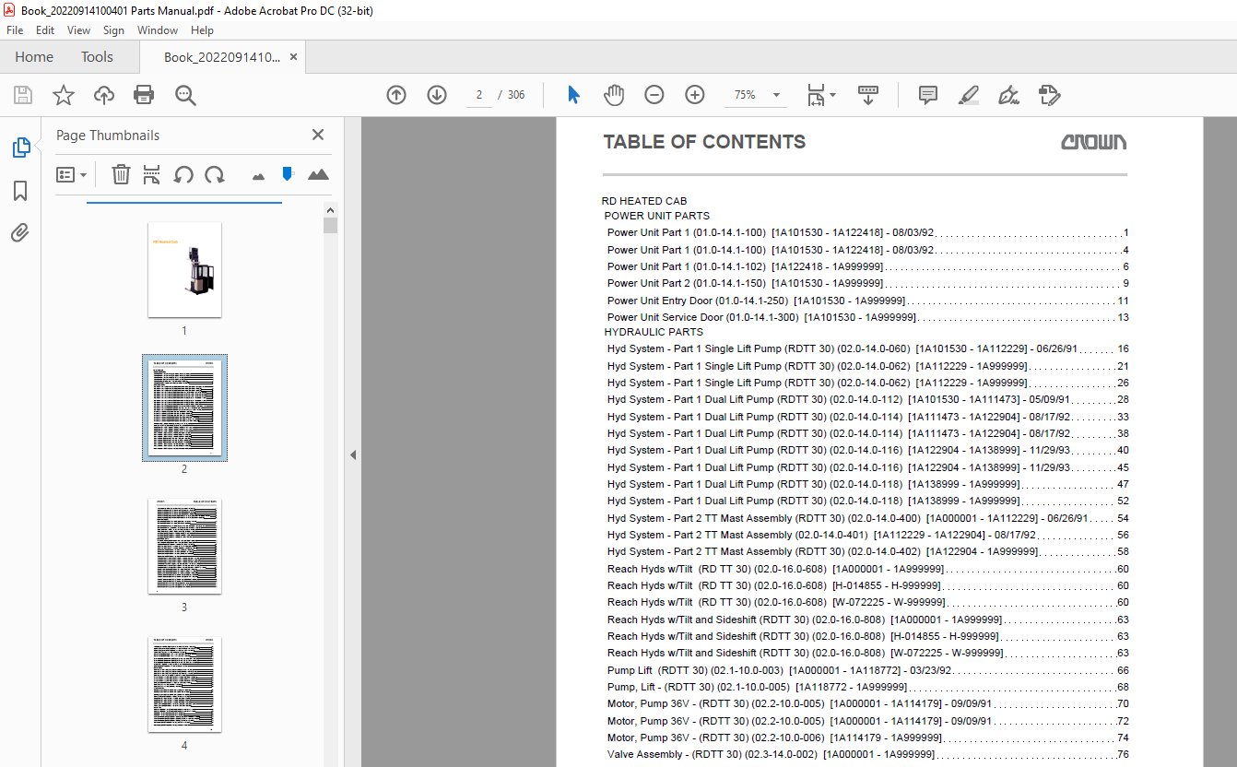Click the page number input field
The width and height of the screenshot is (1237, 767).
click(479, 95)
